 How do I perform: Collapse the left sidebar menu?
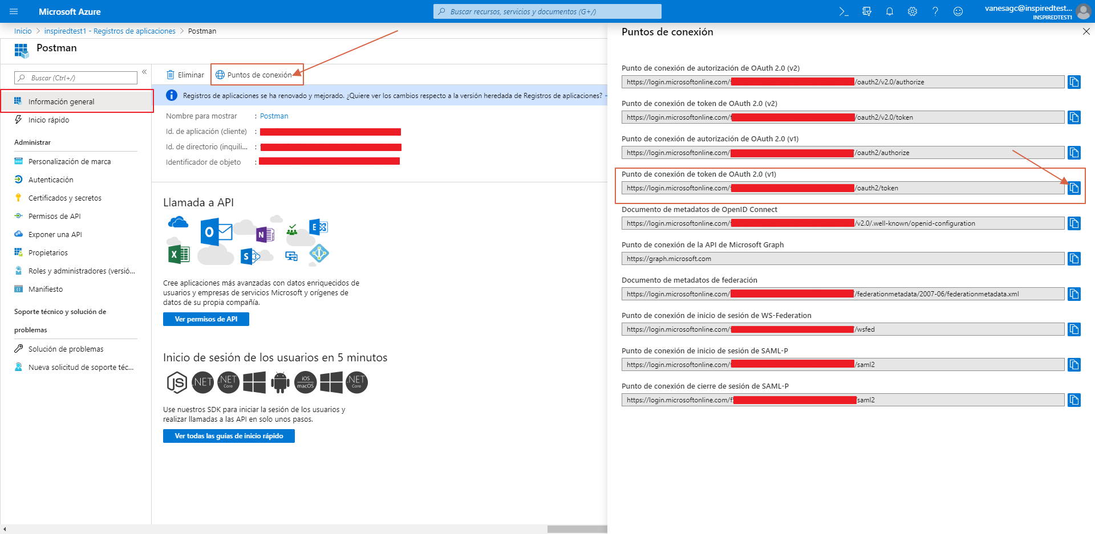click(x=144, y=72)
